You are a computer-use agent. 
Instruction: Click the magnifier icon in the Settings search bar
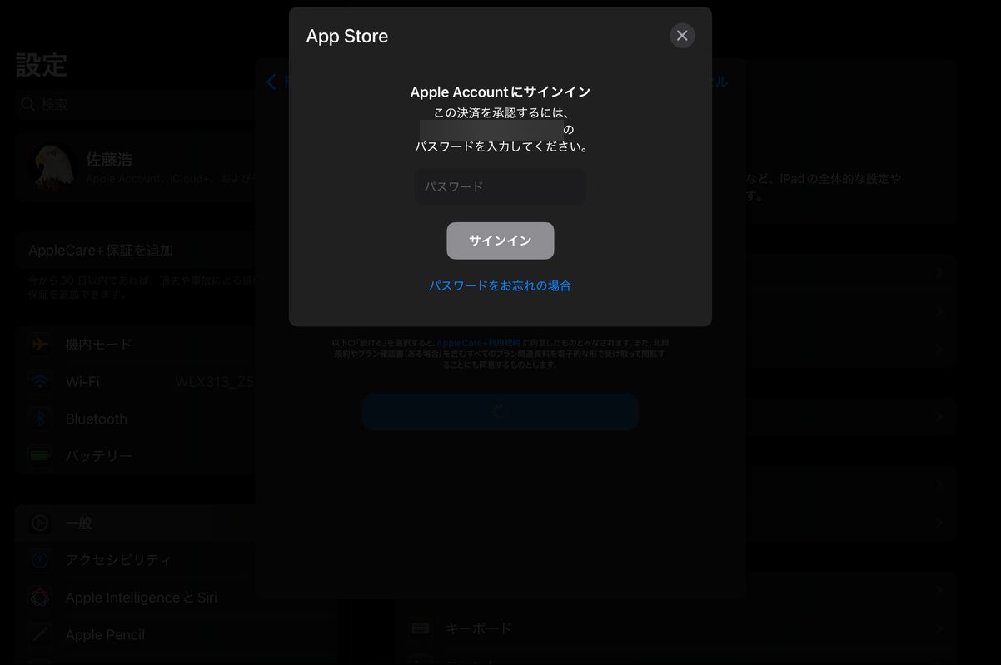coord(28,105)
